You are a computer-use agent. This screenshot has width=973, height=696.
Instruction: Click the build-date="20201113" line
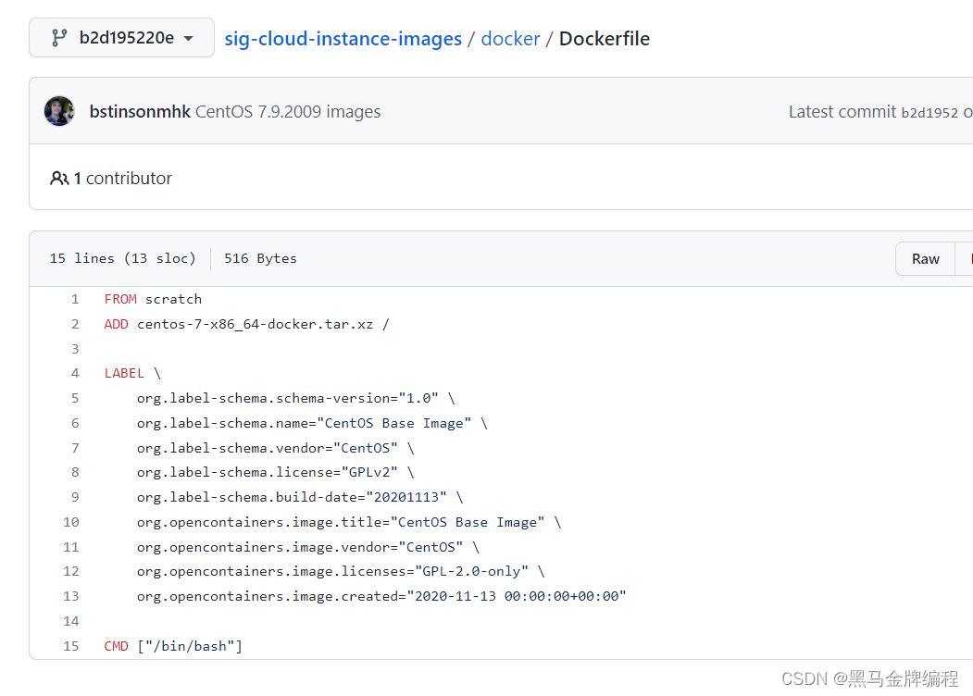click(300, 497)
